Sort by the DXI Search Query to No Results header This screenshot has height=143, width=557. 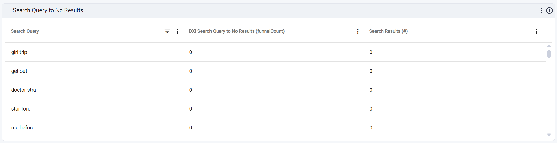click(237, 31)
